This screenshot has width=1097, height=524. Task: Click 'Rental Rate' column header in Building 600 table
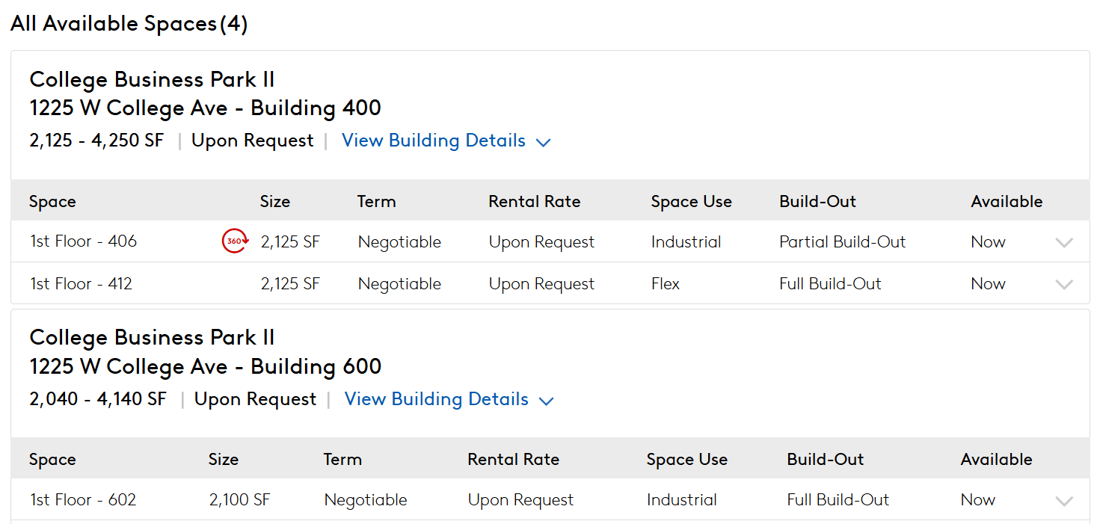click(x=514, y=459)
